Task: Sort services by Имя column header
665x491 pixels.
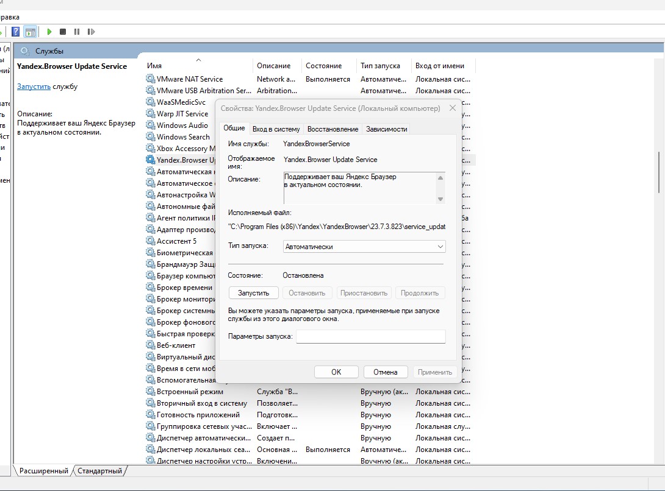Action: [198, 66]
